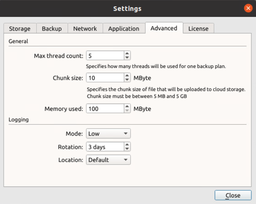Go to the Network tab
Viewport: 256px width, 204px height.
[85, 28]
